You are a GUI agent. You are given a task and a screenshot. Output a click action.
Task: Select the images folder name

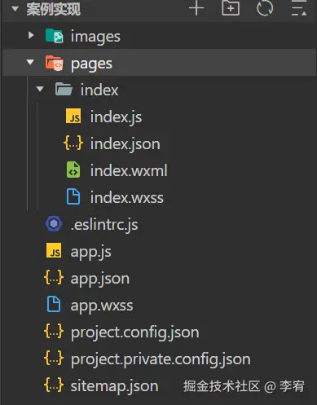[95, 37]
